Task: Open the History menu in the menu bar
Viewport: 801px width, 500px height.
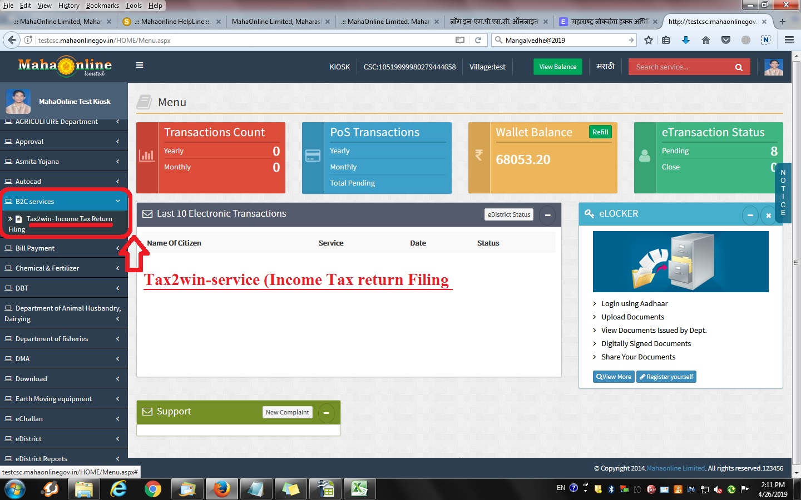Action: [x=68, y=6]
